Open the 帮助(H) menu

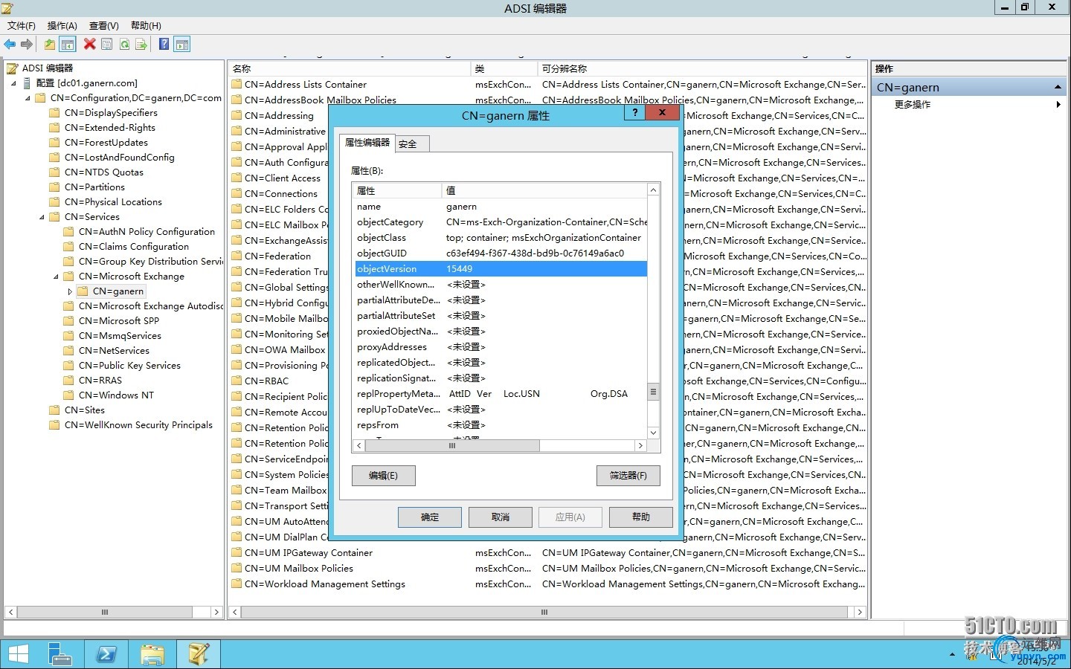[x=146, y=25]
